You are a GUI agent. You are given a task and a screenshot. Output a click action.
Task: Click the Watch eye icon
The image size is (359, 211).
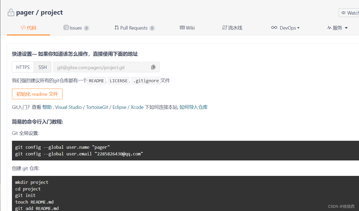click(343, 13)
